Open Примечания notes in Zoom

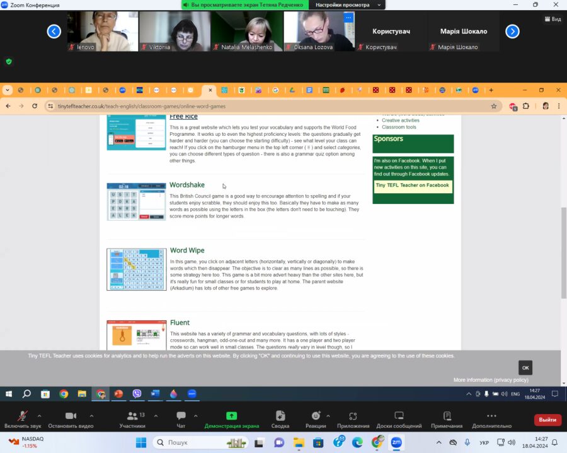tap(447, 420)
